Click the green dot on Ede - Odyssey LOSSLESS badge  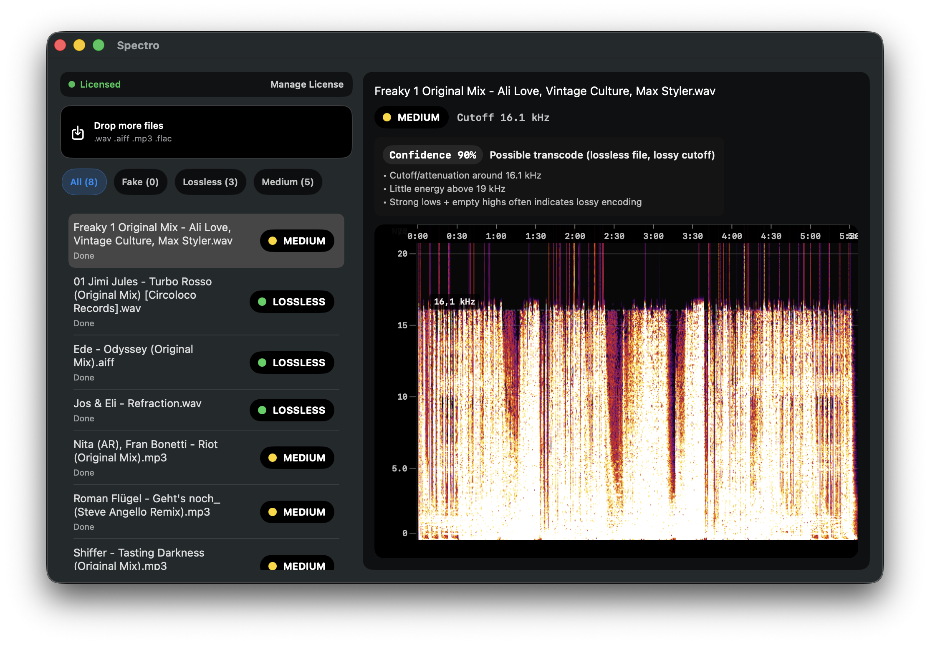(x=263, y=363)
